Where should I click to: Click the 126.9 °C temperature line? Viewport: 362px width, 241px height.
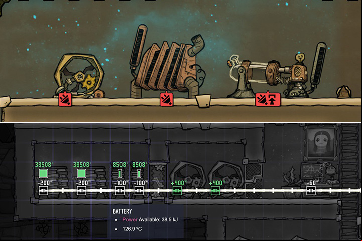tap(132, 229)
